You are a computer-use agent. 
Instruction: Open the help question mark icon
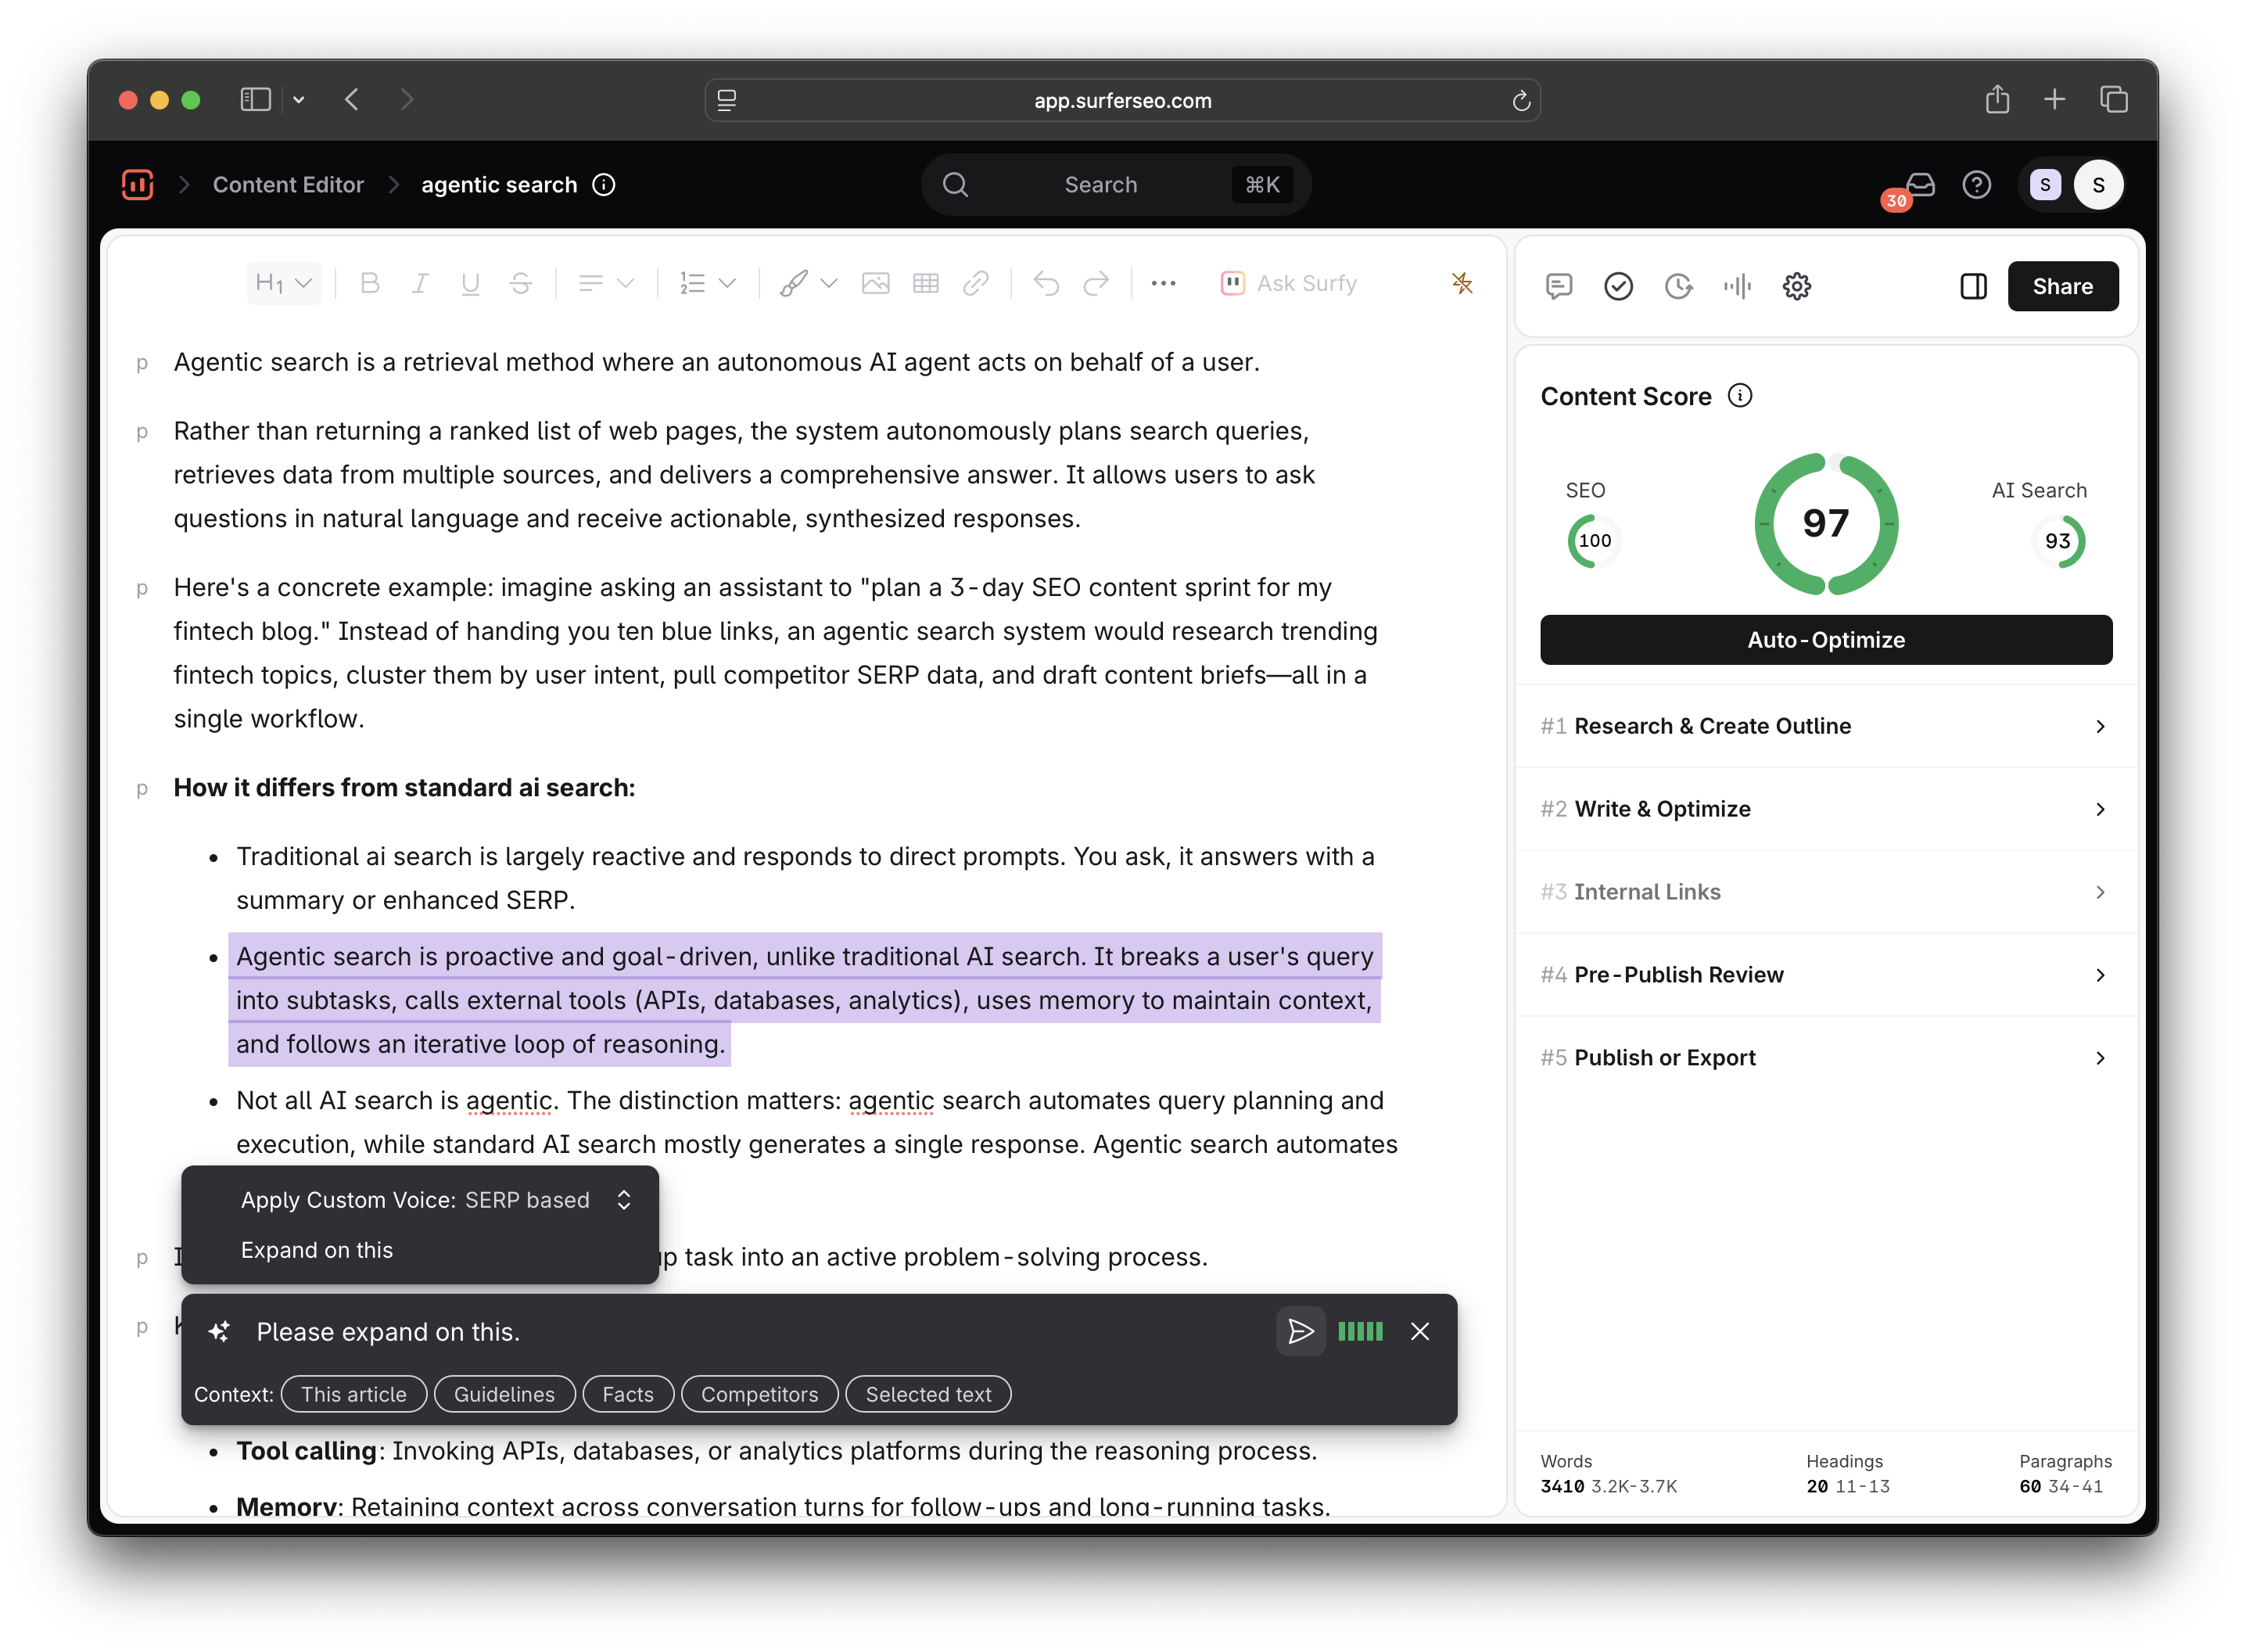[1977, 185]
